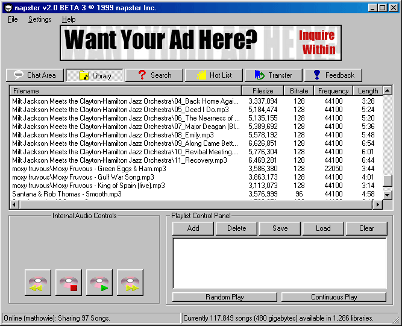Sort by the Filename column header
The width and height of the screenshot is (402, 326).
[x=125, y=91]
